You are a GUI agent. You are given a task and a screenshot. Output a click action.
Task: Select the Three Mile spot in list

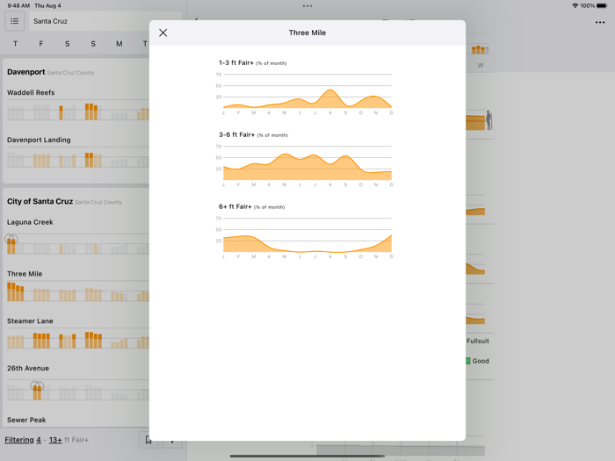click(x=25, y=274)
